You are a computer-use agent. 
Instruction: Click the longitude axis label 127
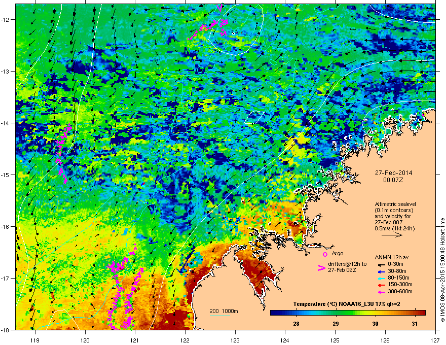point(435,340)
